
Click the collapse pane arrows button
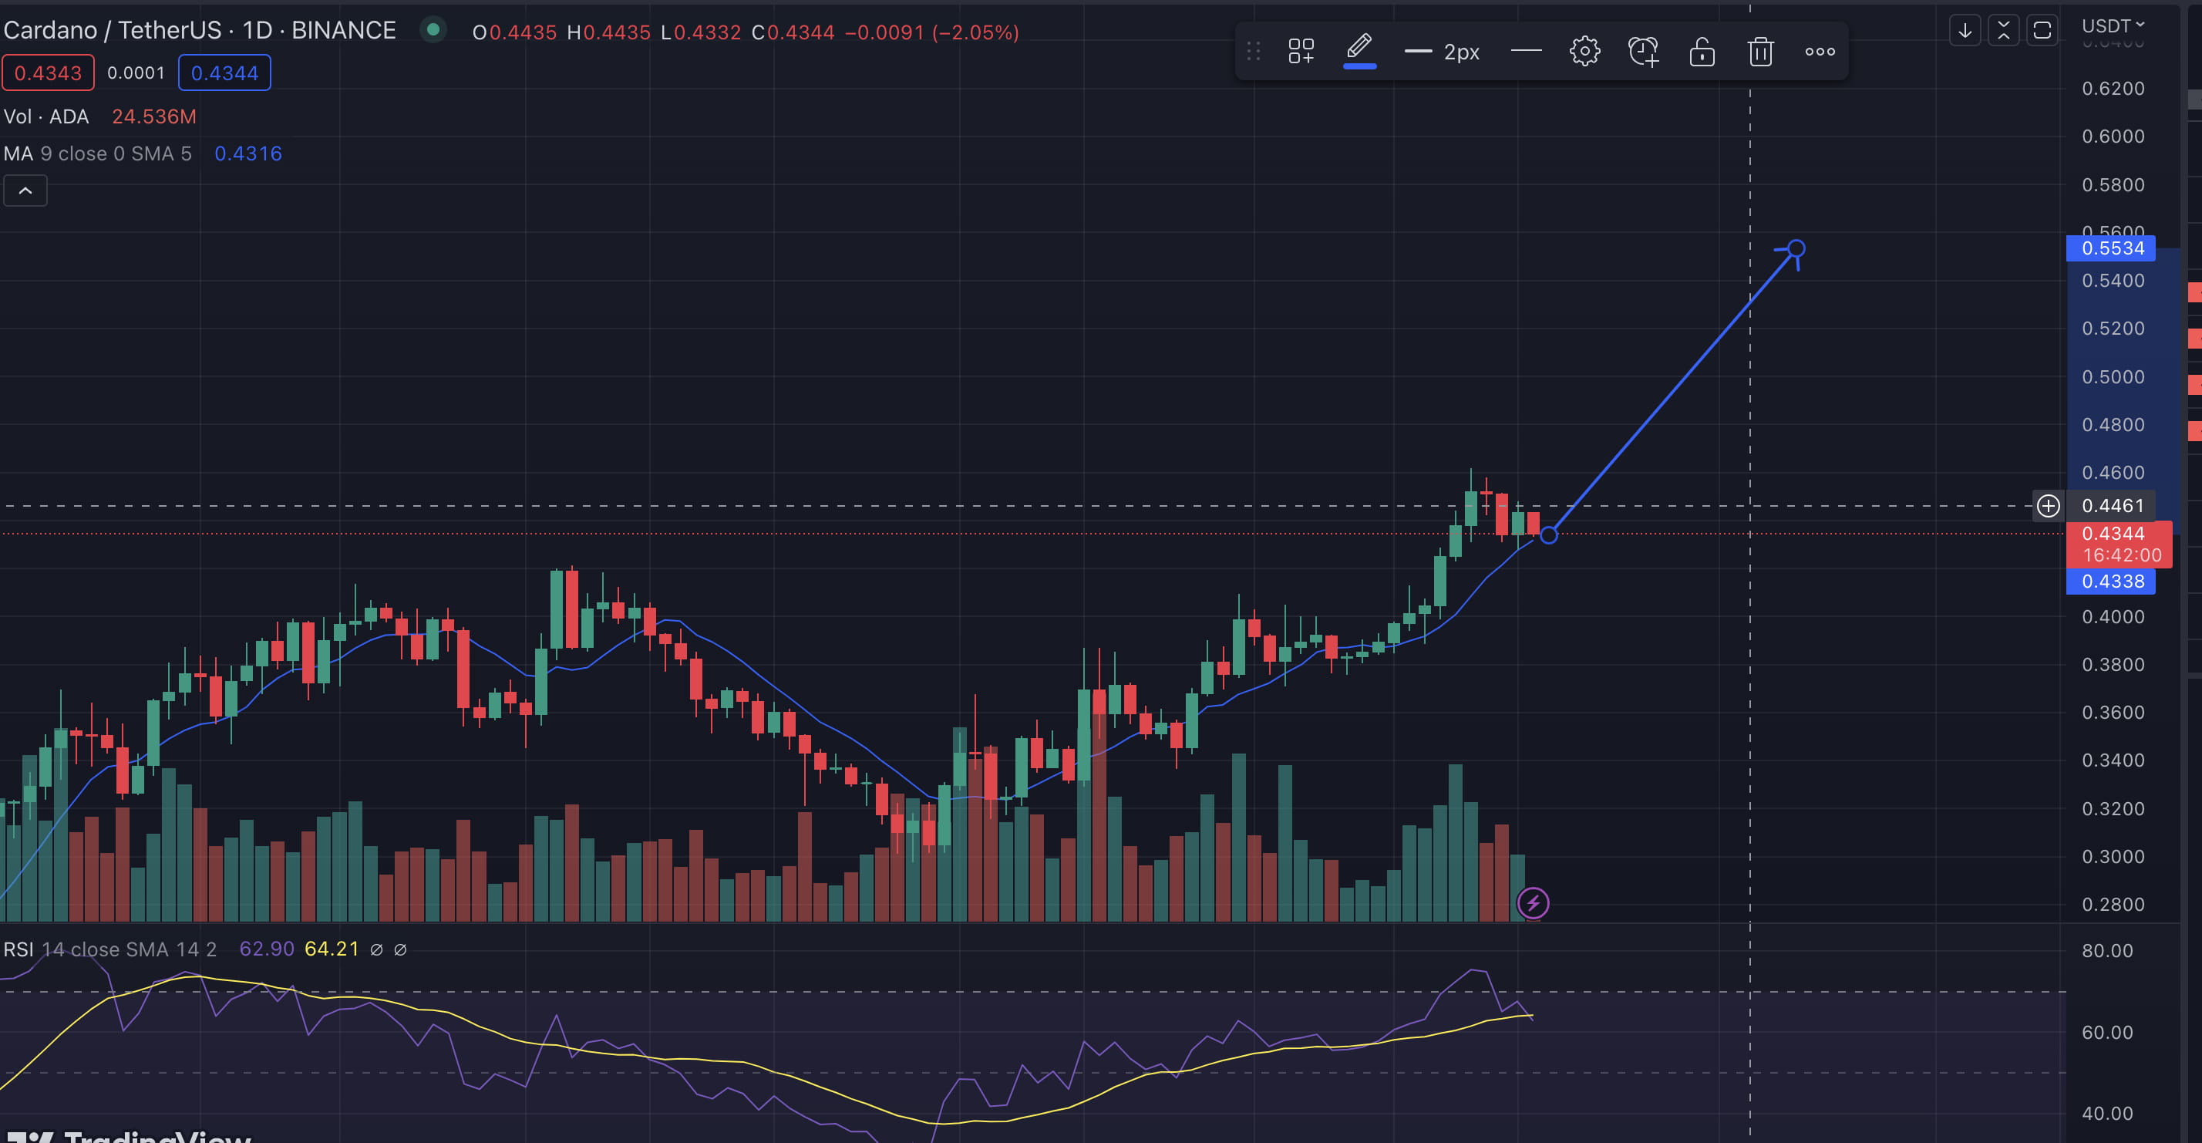2003,32
